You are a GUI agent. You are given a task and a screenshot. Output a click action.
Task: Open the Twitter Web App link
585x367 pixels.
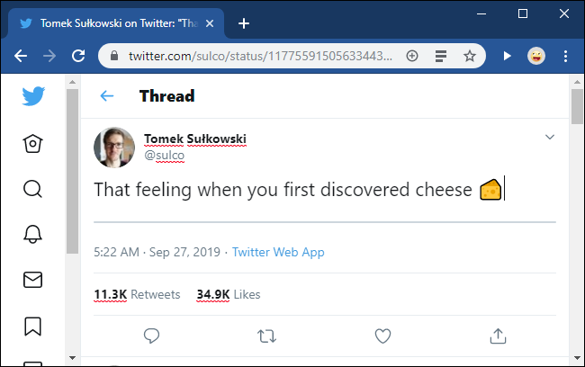[278, 252]
